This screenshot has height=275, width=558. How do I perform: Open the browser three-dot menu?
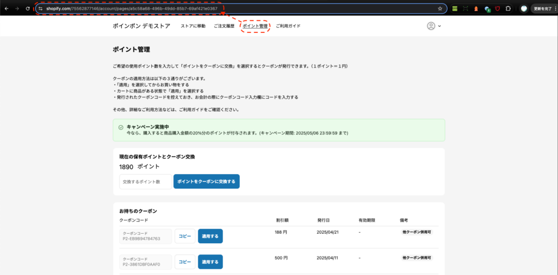554,8
